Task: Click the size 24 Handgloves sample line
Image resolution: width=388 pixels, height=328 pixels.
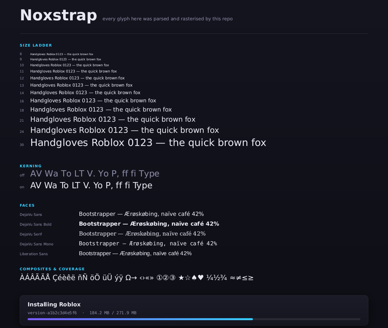Action: [x=125, y=130]
